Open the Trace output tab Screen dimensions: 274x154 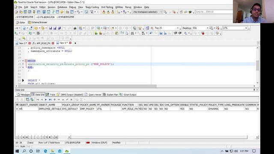click(x=51, y=95)
